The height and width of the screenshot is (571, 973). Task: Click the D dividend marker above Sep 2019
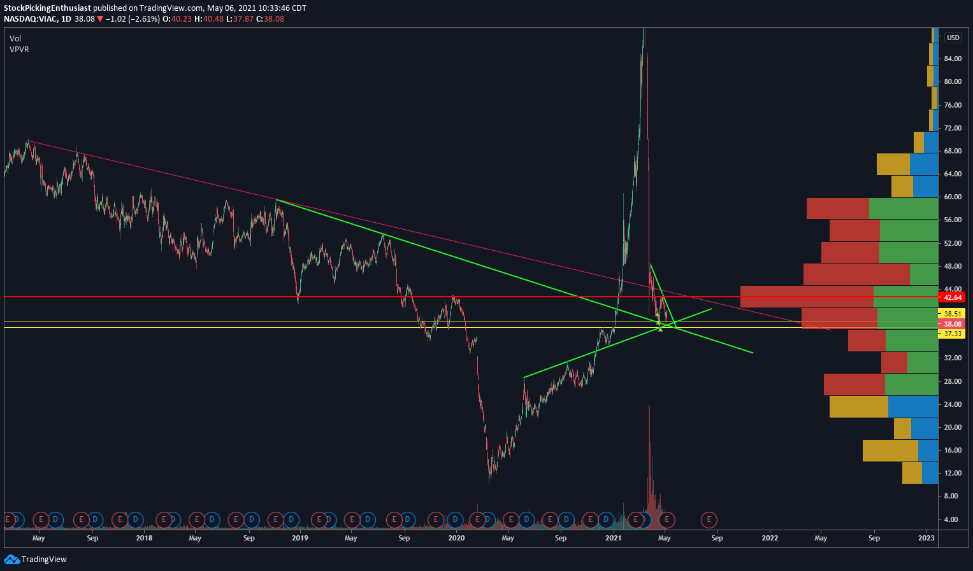[x=408, y=520]
